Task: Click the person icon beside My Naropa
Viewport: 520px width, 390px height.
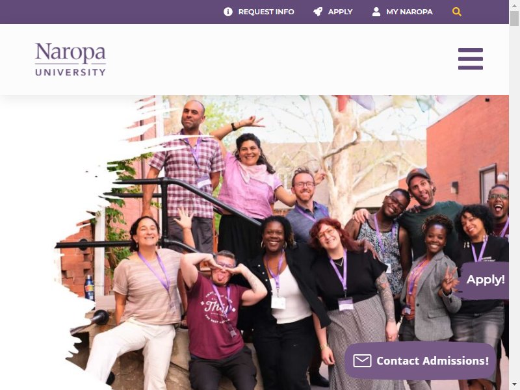Action: click(376, 12)
